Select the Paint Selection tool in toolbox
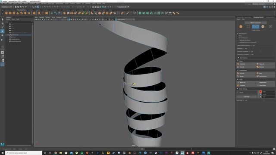 point(3,27)
